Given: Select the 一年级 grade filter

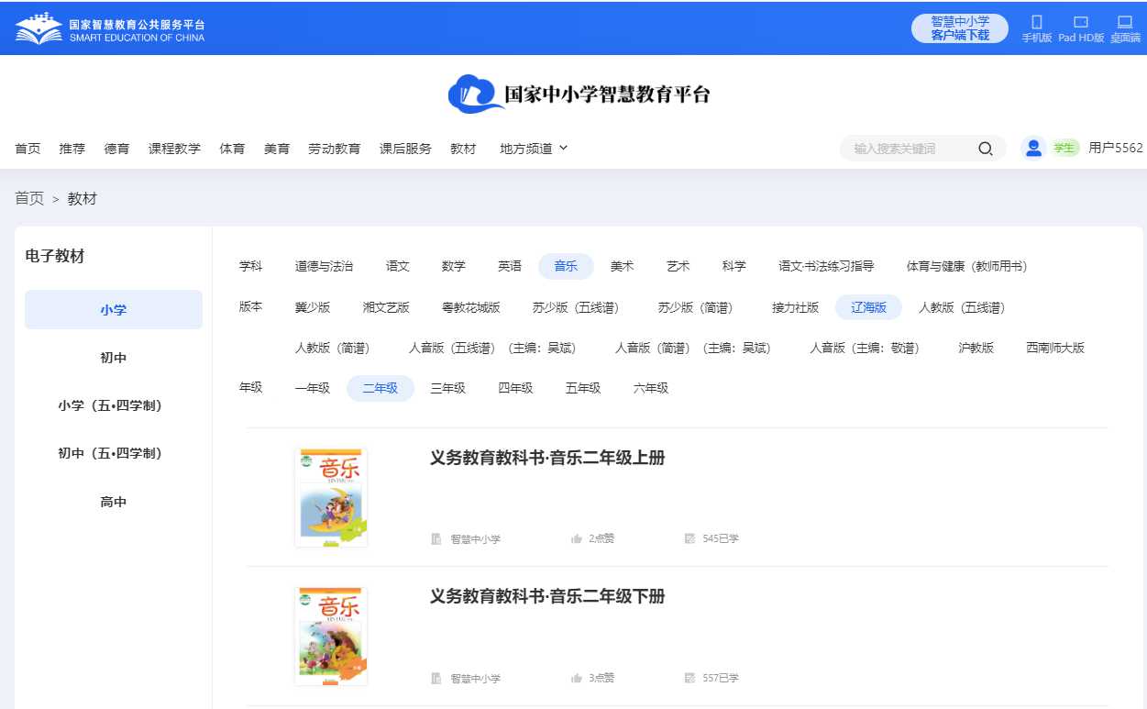Looking at the screenshot, I should [x=312, y=388].
